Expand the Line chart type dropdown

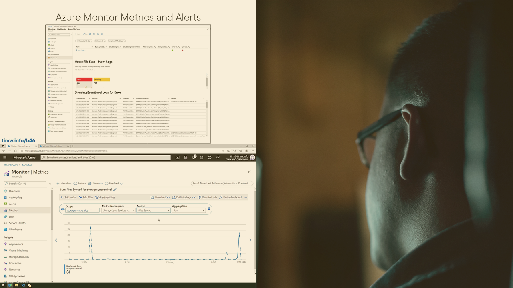[x=160, y=197]
